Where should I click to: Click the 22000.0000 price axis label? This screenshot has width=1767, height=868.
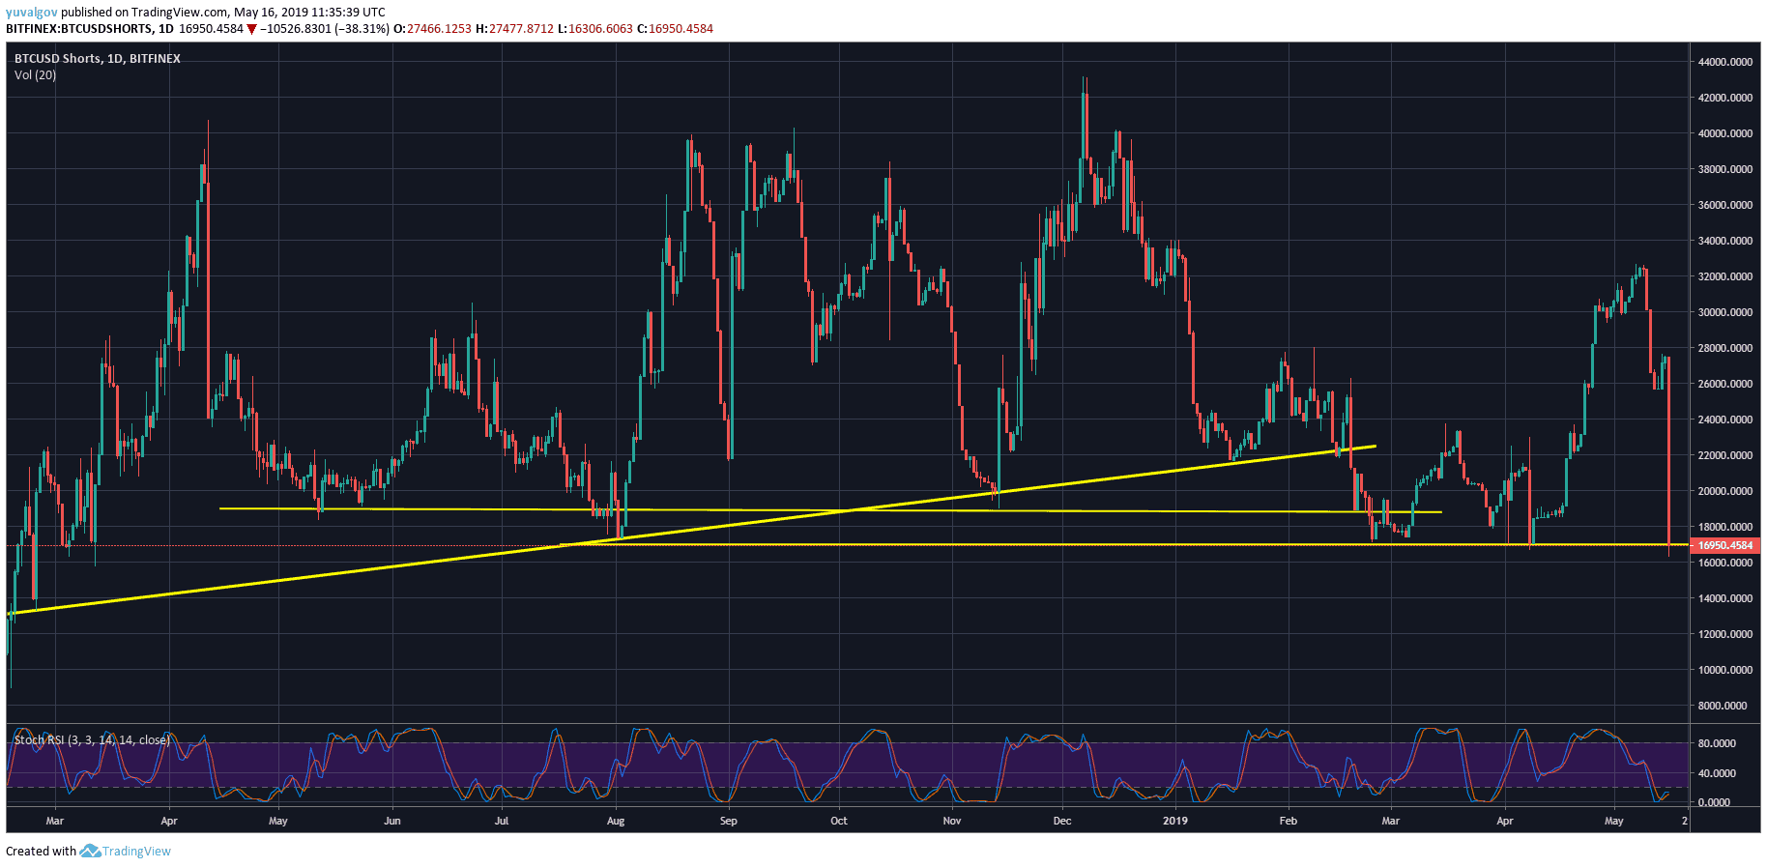[1725, 455]
